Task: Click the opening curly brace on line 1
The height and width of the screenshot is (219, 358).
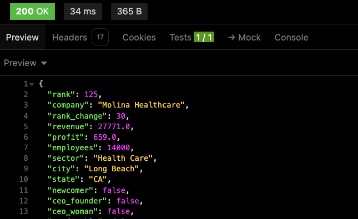Action: [x=41, y=84]
